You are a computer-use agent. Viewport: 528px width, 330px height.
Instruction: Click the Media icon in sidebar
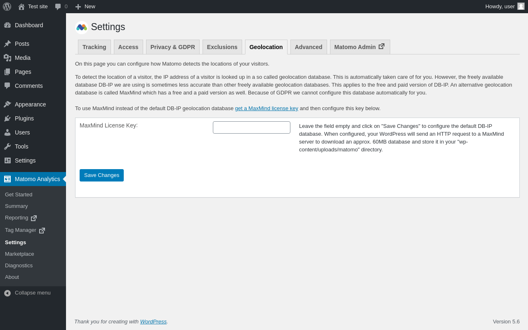tap(7, 58)
